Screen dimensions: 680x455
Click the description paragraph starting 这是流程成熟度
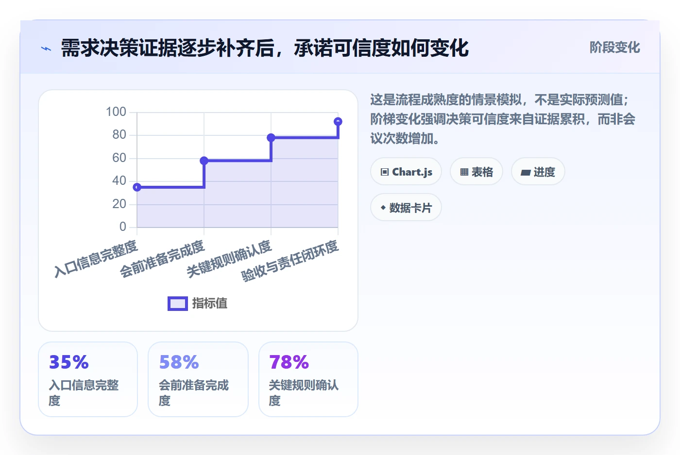[503, 119]
